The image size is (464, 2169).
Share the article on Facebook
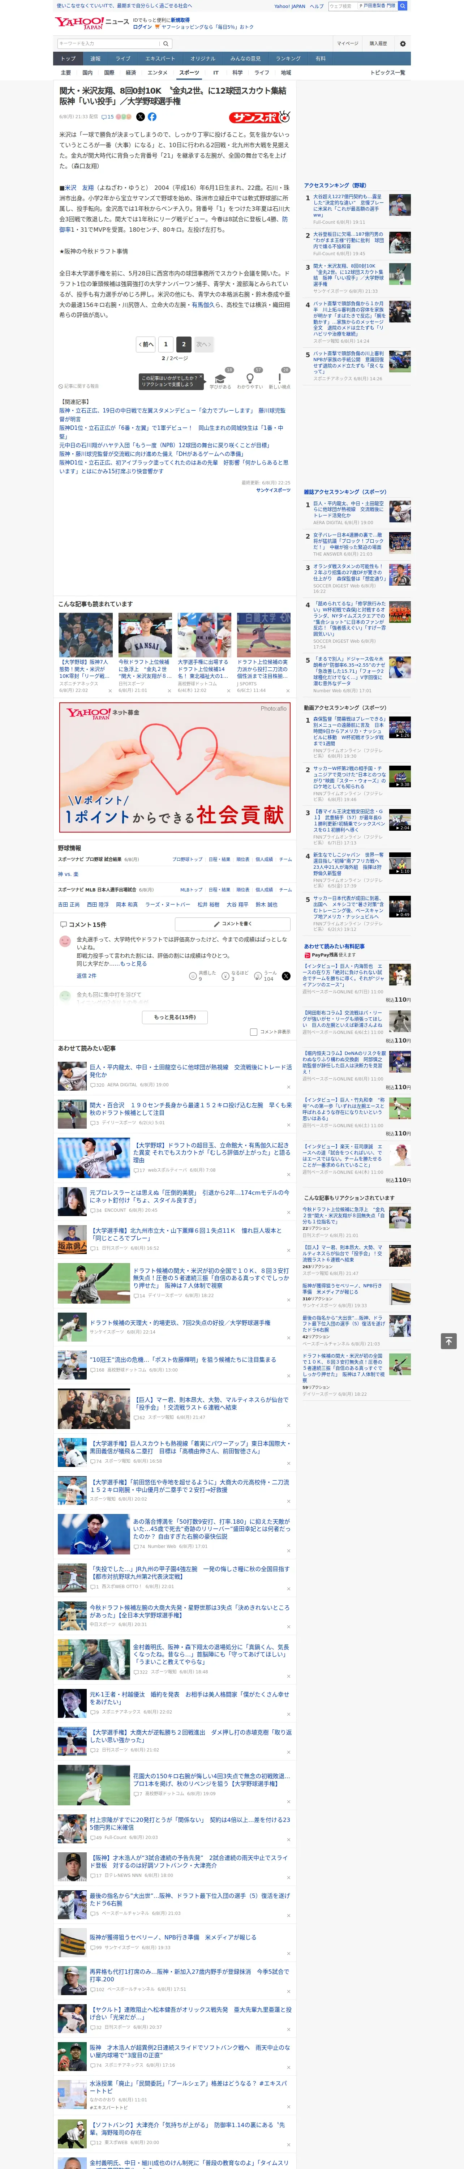point(152,117)
